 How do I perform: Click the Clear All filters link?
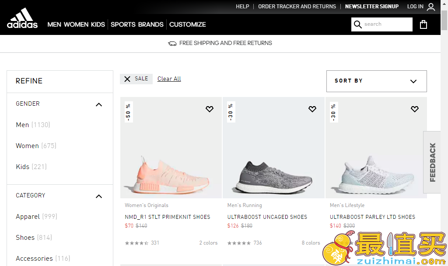coord(169,79)
